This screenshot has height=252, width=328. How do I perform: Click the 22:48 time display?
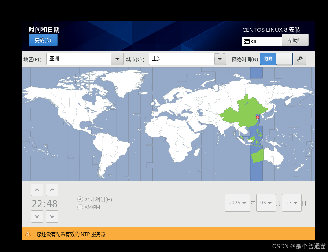click(44, 204)
